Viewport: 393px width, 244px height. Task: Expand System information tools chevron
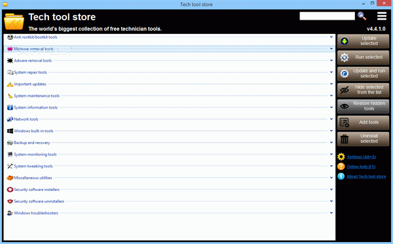point(331,107)
